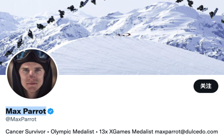Select "Cancer Survivor" in the bio
Image resolution: width=224 pixels, height=138 pixels.
point(26,132)
